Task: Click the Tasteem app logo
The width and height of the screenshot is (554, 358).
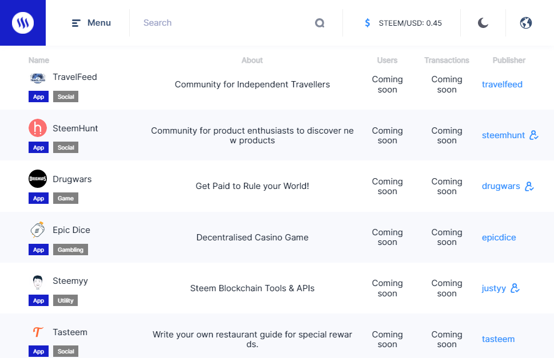Action: (38, 332)
